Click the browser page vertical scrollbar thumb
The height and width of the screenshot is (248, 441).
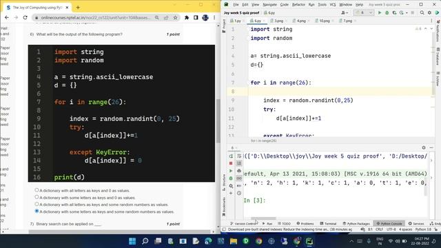(218, 121)
